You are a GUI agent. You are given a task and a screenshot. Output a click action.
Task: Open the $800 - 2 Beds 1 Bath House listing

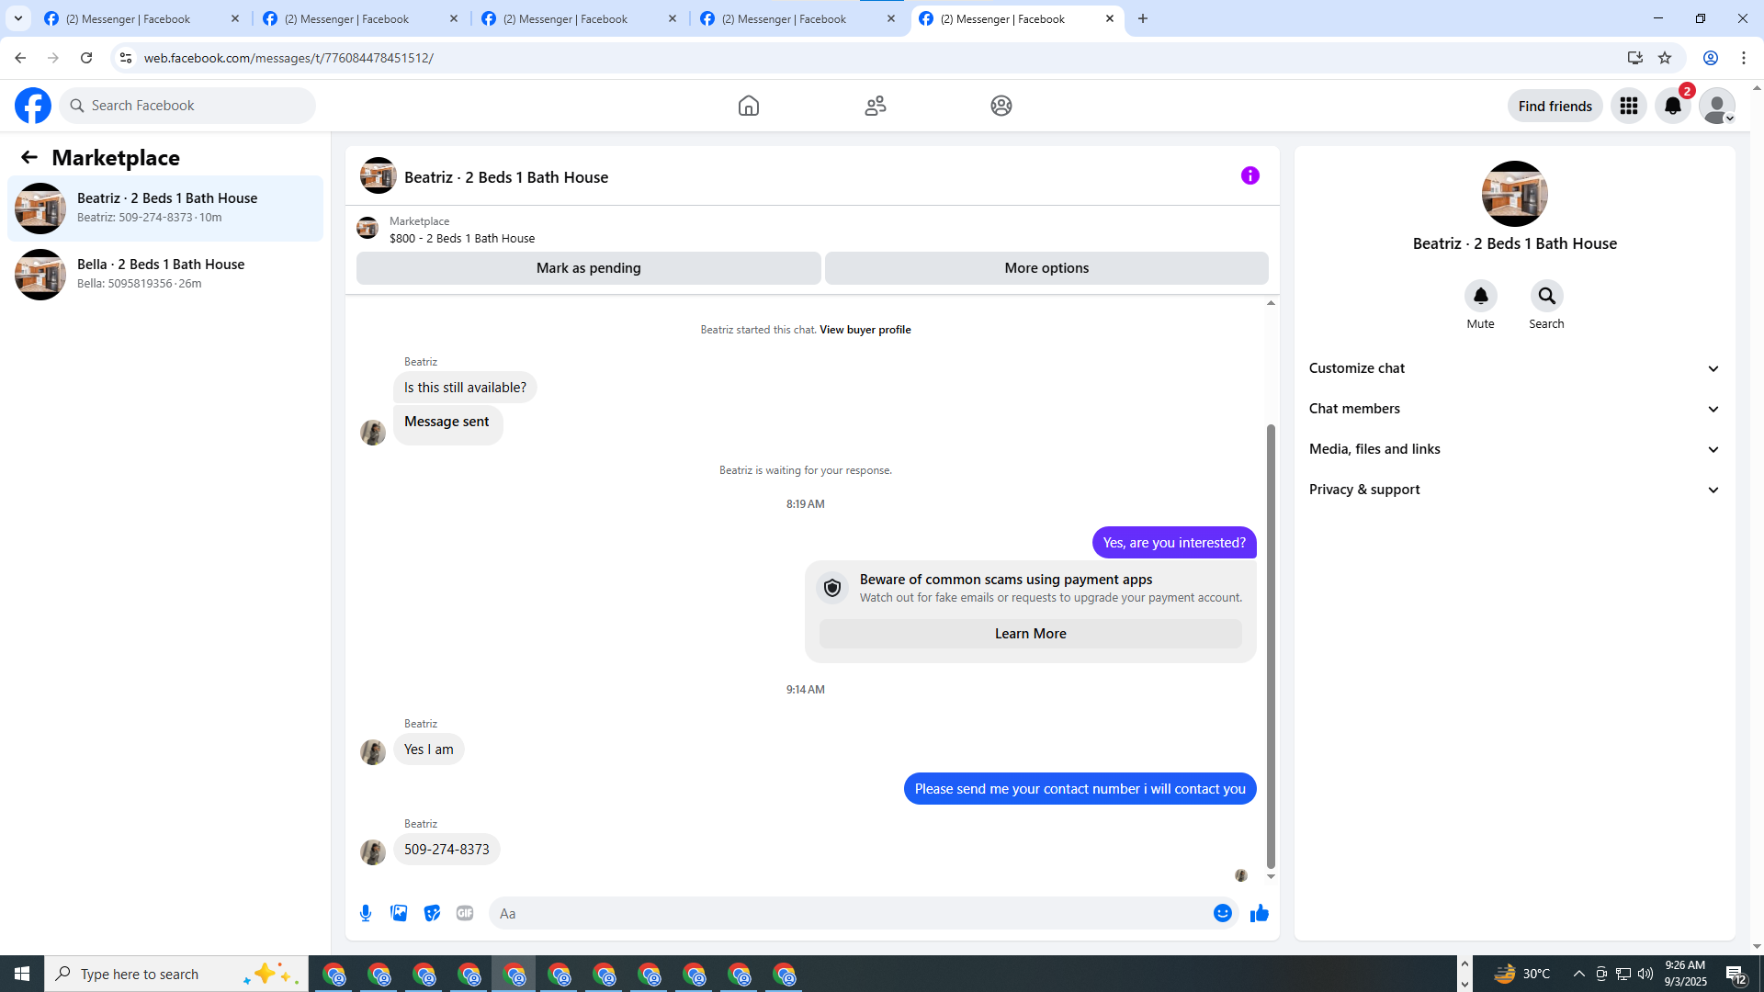pyautogui.click(x=462, y=238)
